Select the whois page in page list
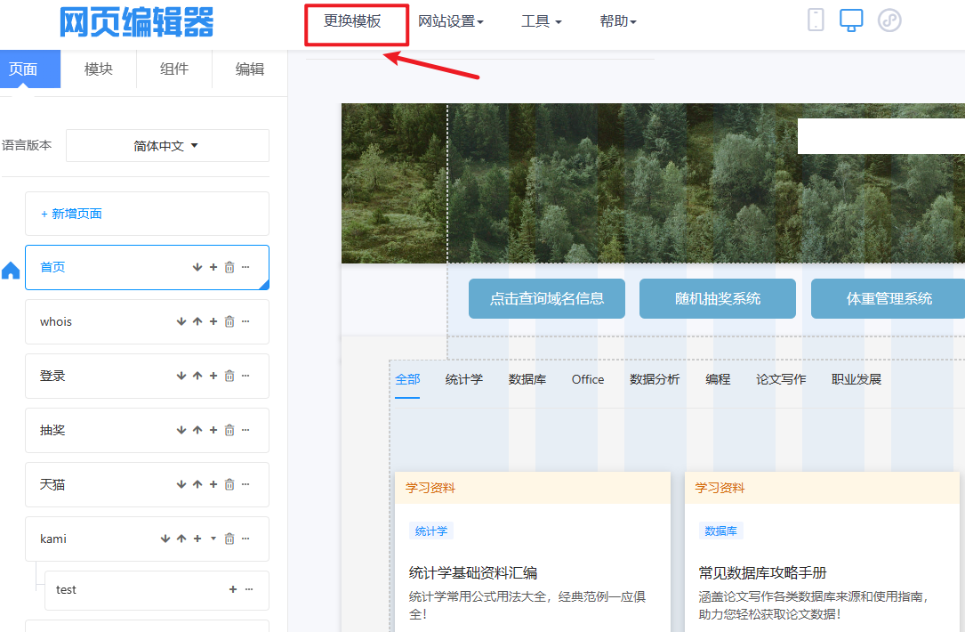Image resolution: width=965 pixels, height=632 pixels. pos(56,322)
